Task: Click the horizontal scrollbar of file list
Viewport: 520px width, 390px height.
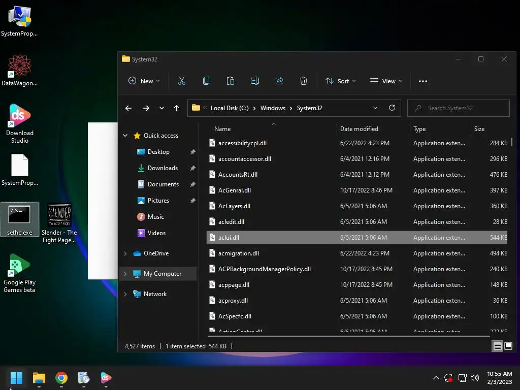Action: (349, 336)
